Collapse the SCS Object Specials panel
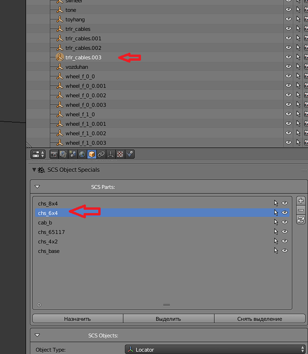 point(34,170)
